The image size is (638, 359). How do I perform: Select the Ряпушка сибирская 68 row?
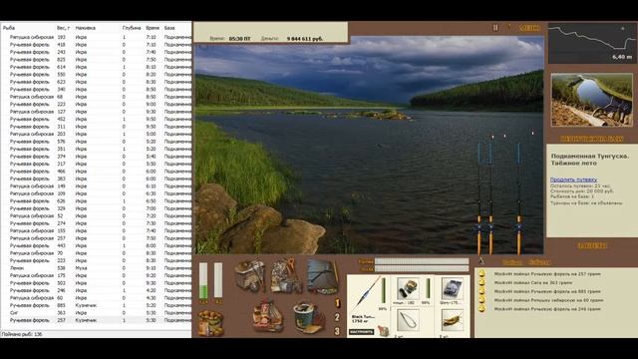point(96,97)
